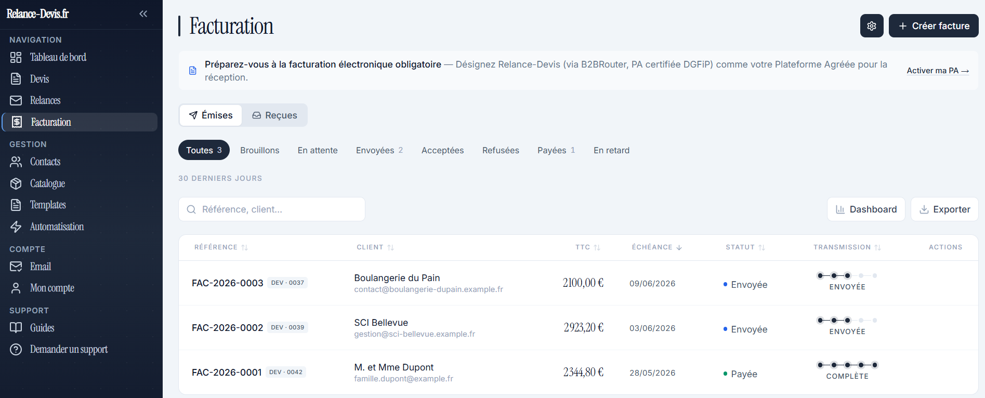
Task: Click the Exporter button
Action: tap(944, 209)
